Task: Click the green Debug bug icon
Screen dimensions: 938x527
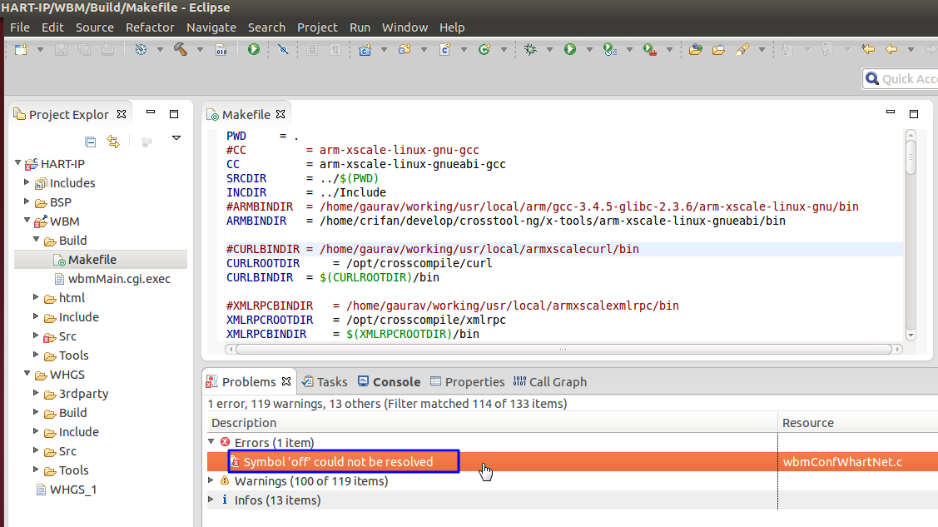Action: (530, 50)
